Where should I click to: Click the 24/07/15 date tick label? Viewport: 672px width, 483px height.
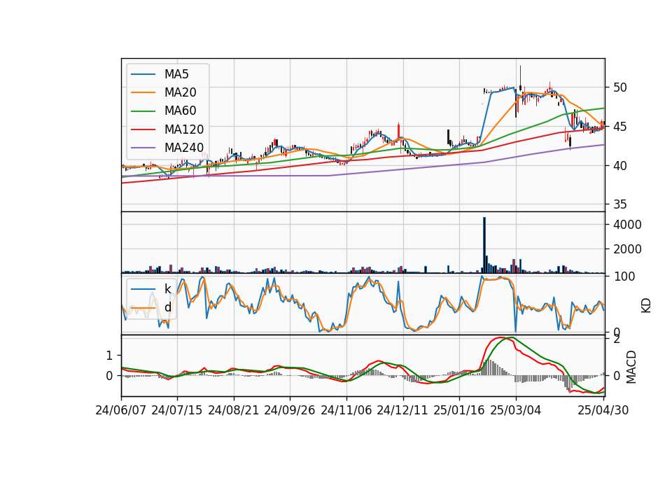pyautogui.click(x=177, y=410)
